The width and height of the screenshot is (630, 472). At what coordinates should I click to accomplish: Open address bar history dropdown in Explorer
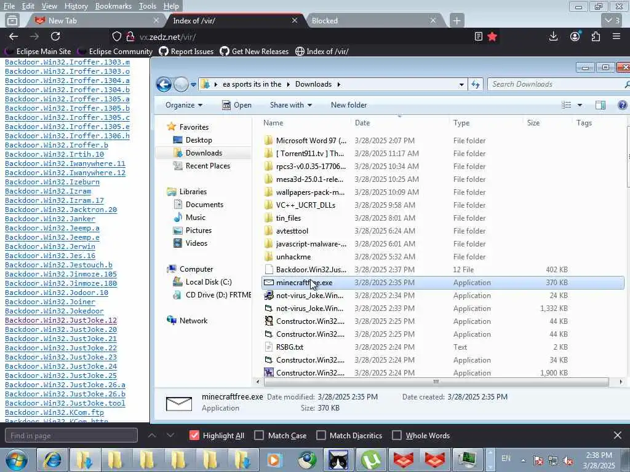461,84
